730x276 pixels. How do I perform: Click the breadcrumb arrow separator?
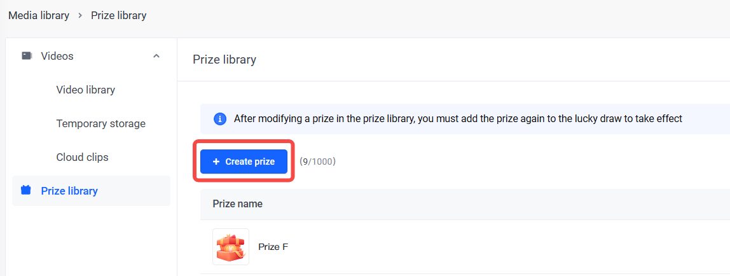[x=80, y=15]
